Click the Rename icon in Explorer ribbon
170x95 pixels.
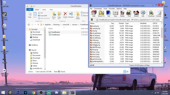(71, 15)
